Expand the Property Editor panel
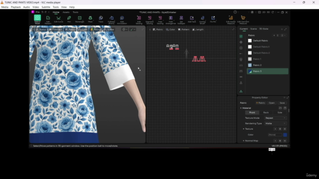 point(288,97)
